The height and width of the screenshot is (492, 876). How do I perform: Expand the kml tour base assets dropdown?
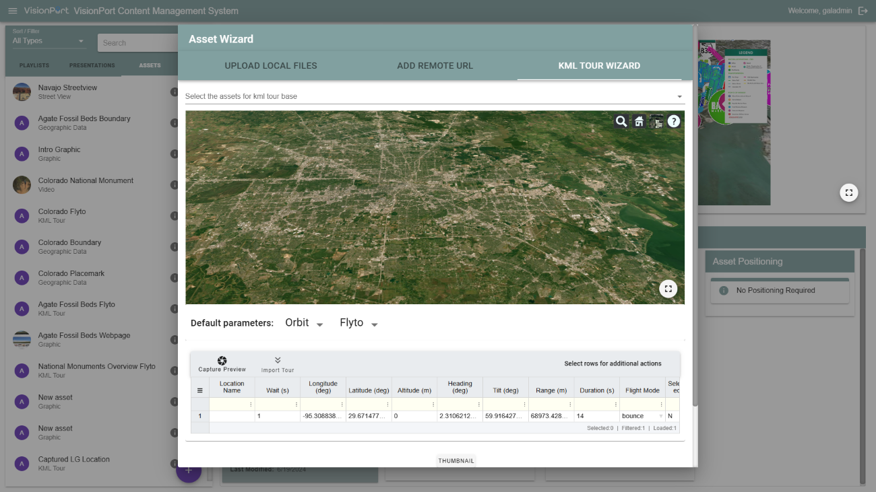(679, 97)
